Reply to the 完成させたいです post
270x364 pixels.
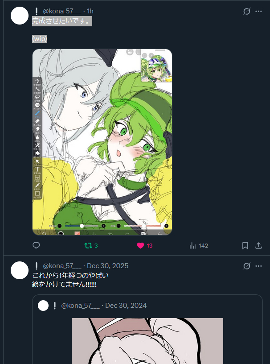(x=37, y=245)
